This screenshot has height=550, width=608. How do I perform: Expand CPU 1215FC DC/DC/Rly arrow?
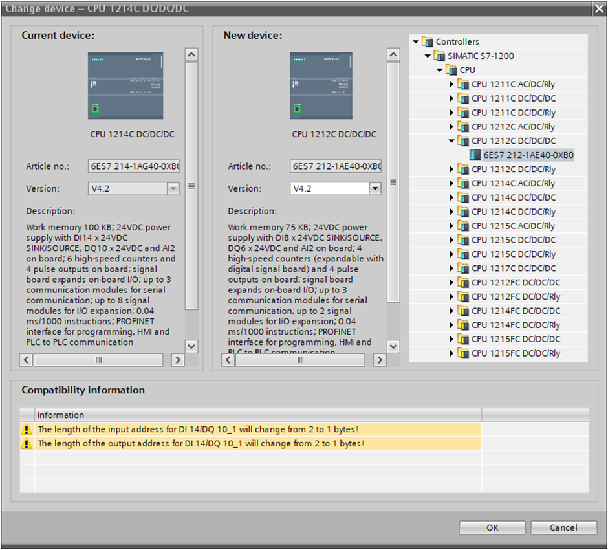(x=451, y=353)
